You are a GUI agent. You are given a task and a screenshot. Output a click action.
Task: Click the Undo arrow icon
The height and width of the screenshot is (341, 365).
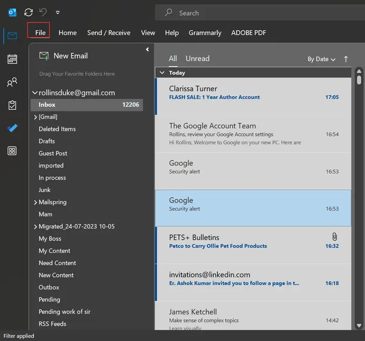click(x=43, y=12)
